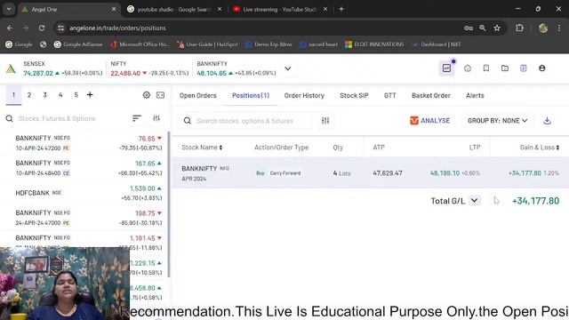Screen dimensions: 569x320
Task: Open the home icon in header
Action: point(468,68)
